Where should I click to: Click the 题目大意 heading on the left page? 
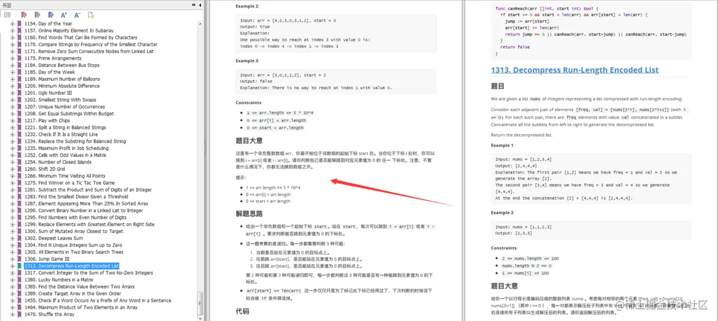[x=249, y=141]
